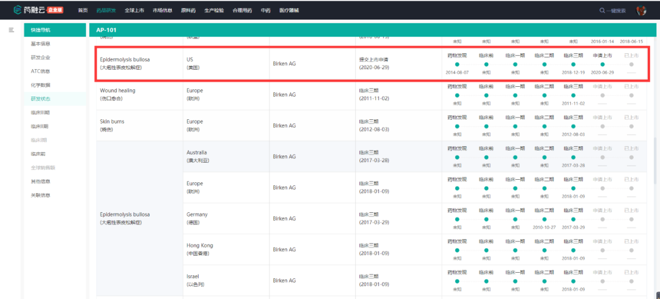Click the greyed 全球销售额 sidebar item

pos(43,168)
